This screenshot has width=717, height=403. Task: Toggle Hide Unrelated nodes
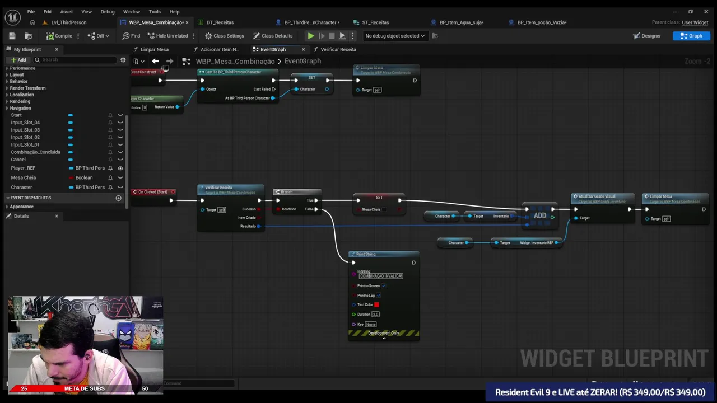167,36
